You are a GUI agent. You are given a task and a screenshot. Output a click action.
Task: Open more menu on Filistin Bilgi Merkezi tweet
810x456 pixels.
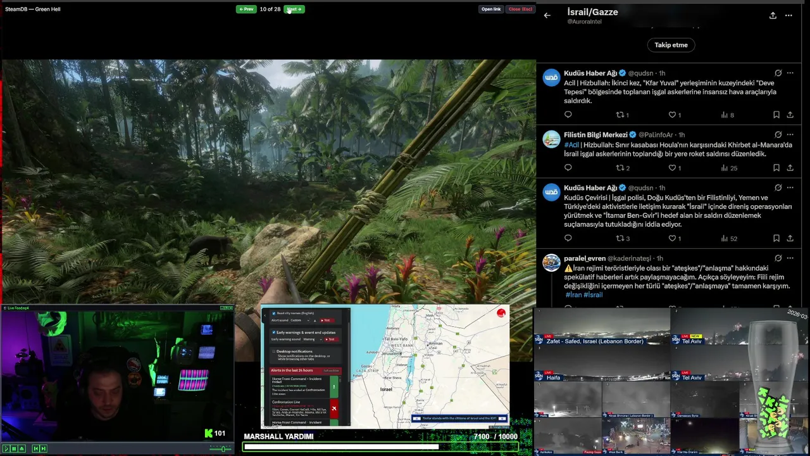point(790,135)
